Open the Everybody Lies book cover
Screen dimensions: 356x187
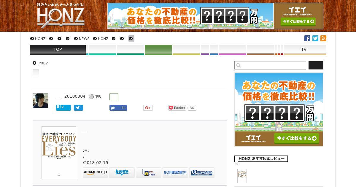coord(59,153)
